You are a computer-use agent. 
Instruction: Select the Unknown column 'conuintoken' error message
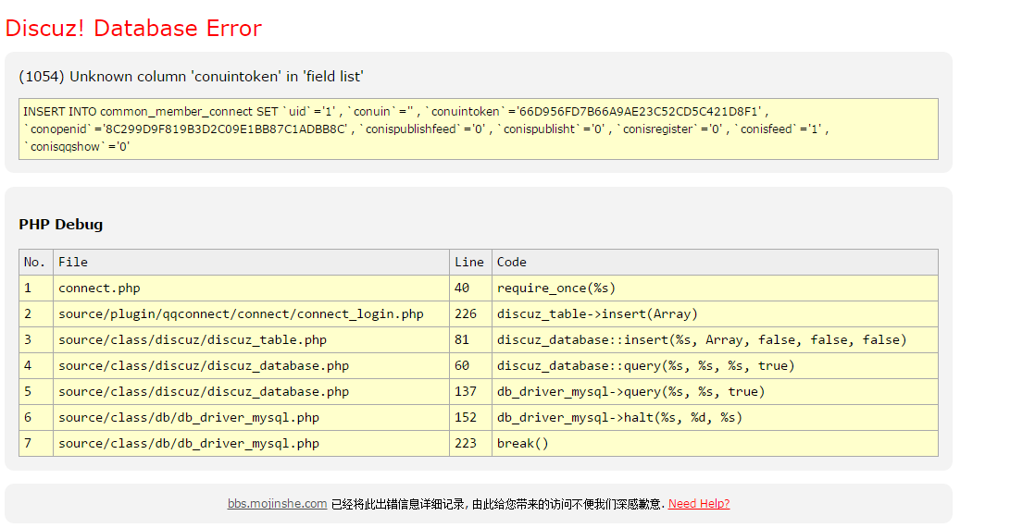[192, 77]
